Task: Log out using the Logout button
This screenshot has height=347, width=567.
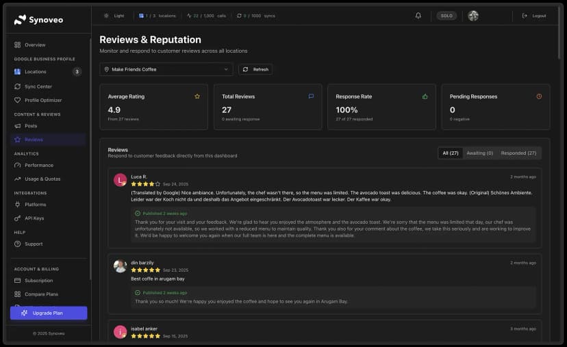Action: click(x=534, y=16)
